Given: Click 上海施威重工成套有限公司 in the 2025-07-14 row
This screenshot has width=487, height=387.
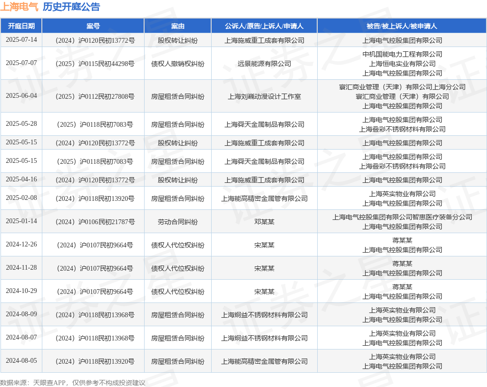Looking at the screenshot, I should pos(264,40).
